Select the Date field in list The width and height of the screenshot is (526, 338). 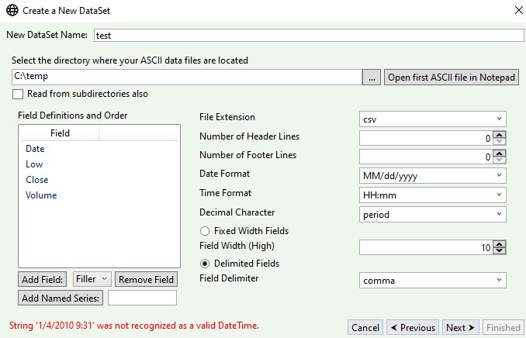click(x=36, y=149)
